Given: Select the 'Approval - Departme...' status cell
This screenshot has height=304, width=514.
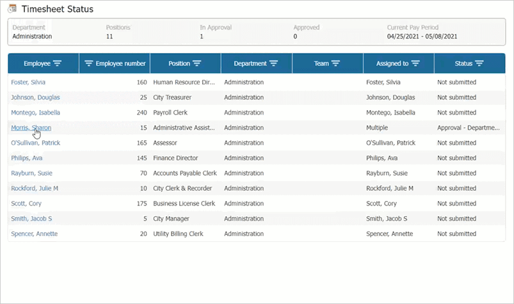Looking at the screenshot, I should [469, 128].
